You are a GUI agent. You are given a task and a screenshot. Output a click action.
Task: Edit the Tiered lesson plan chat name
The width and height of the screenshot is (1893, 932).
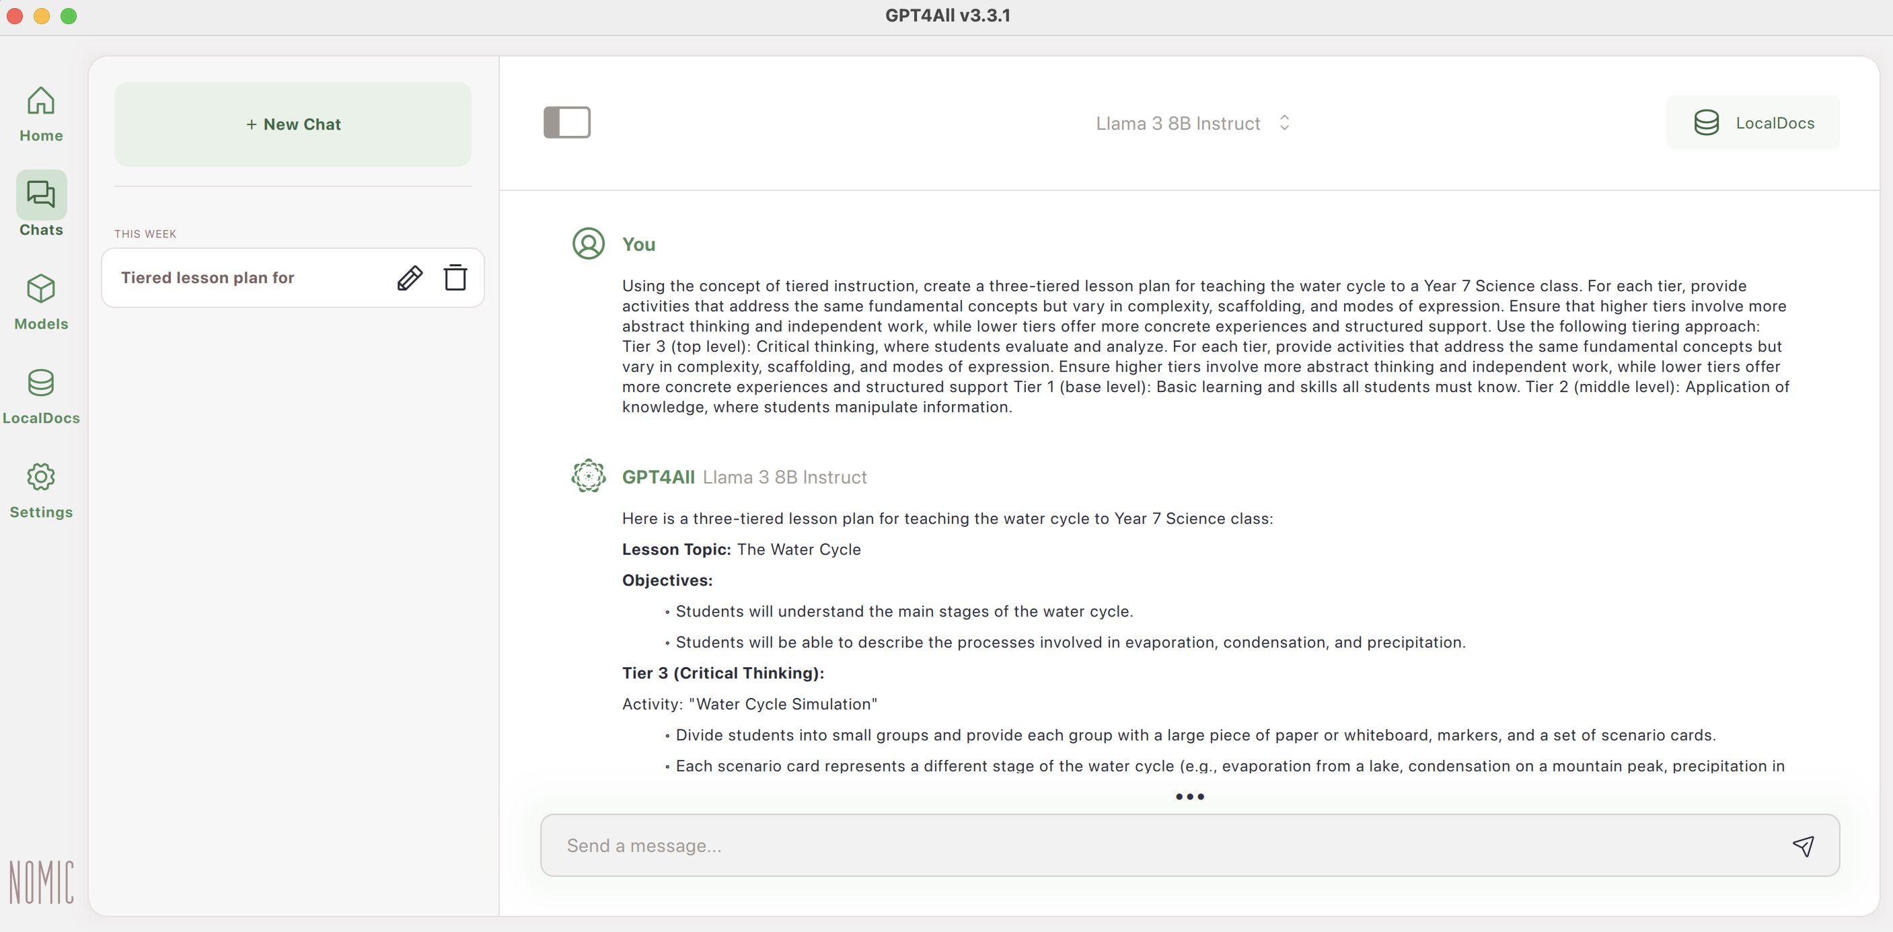click(x=409, y=278)
